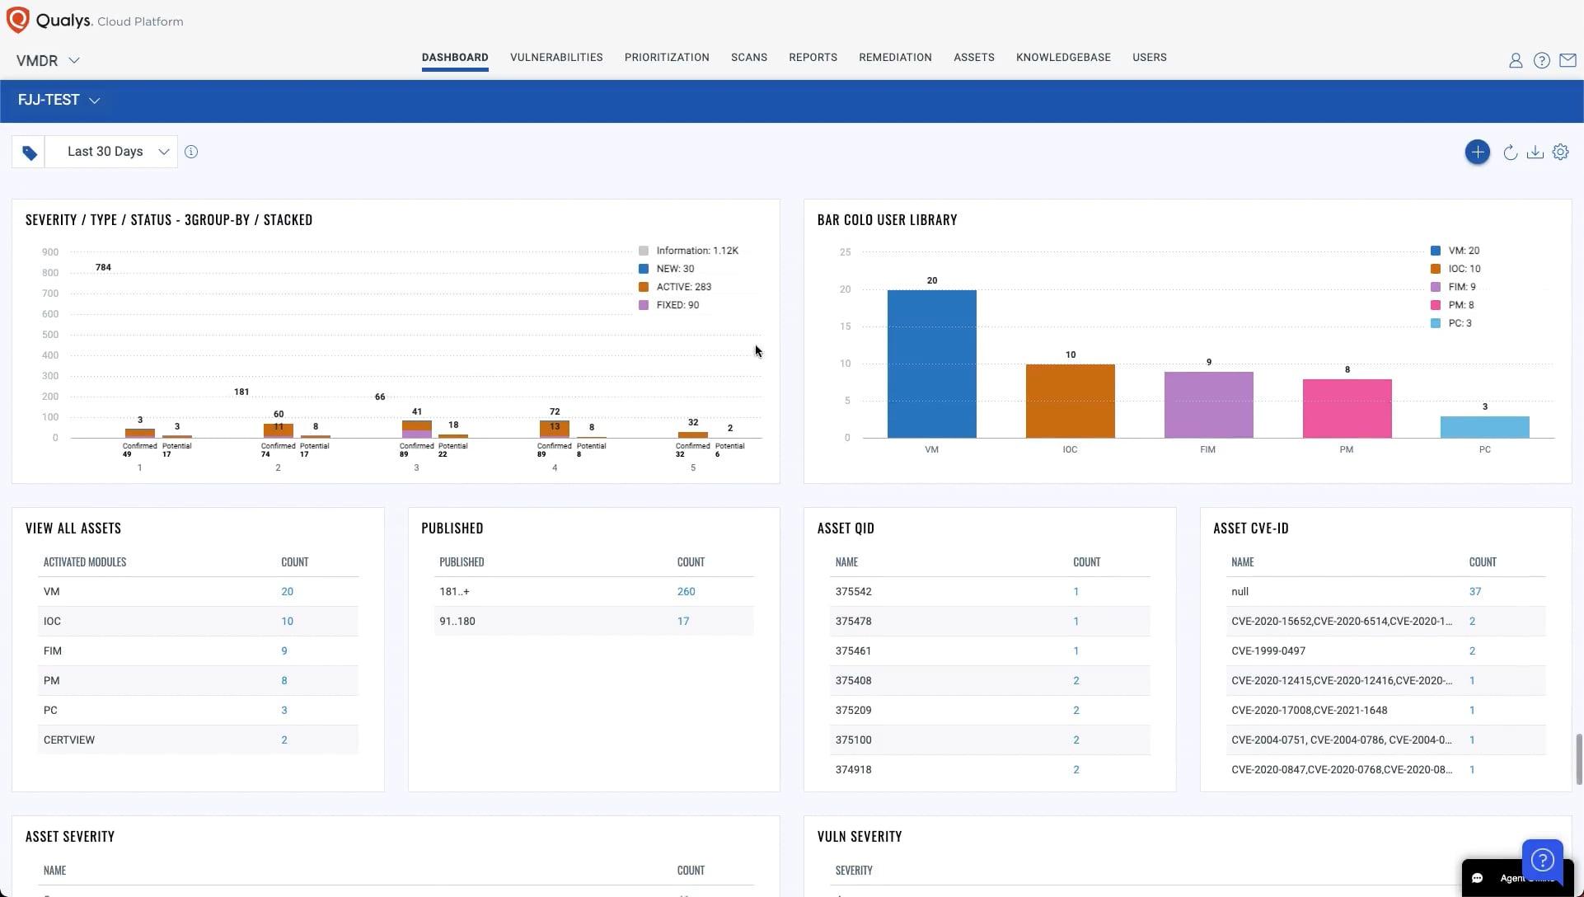Screen dimensions: 1584x897
Task: Open the Last 30 Days range dropdown
Action: (x=111, y=152)
